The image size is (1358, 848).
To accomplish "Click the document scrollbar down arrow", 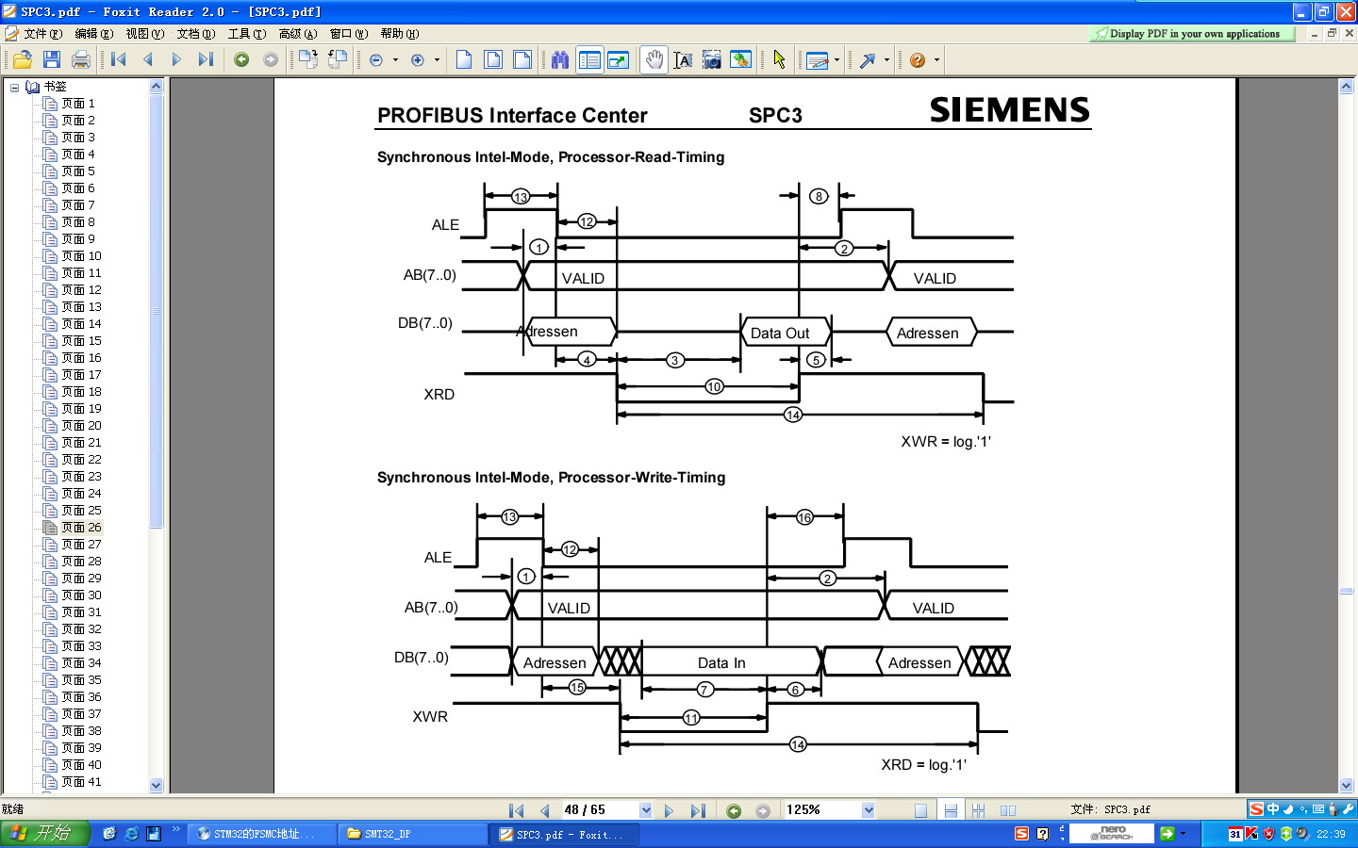I will click(1346, 785).
